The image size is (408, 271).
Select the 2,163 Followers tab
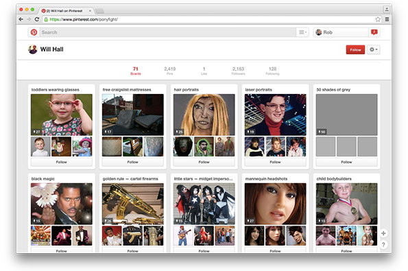tap(238, 71)
